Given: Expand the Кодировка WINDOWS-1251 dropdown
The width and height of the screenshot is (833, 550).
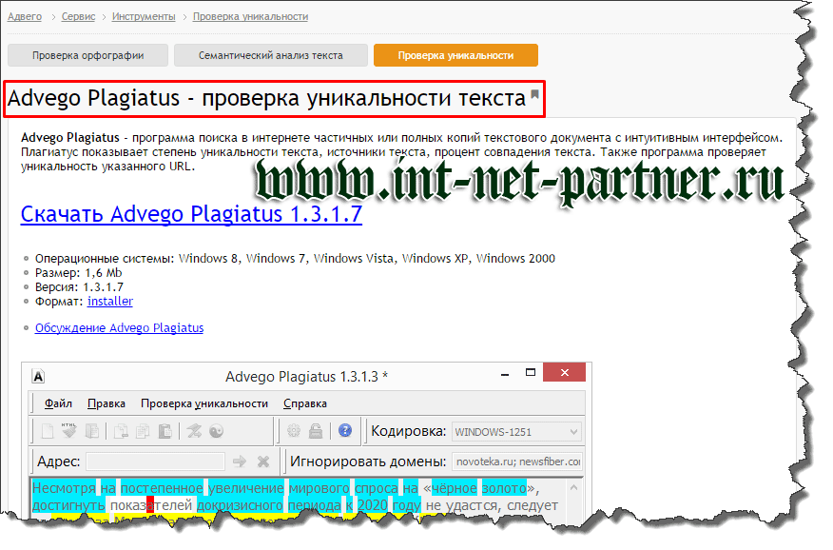Looking at the screenshot, I should click(x=572, y=432).
